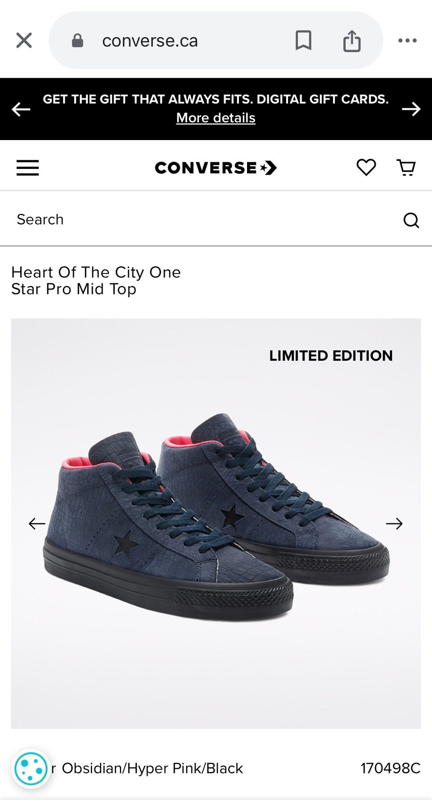Screen dimensions: 432x812
Task: Go to homepage via Converse logo
Action: pyautogui.click(x=216, y=168)
